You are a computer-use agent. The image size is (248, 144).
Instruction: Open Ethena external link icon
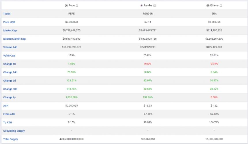coord(221,5)
